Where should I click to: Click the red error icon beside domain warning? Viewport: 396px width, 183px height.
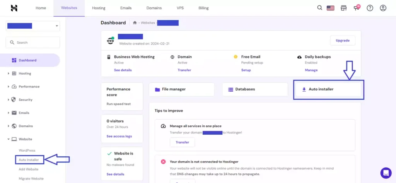coord(163,161)
